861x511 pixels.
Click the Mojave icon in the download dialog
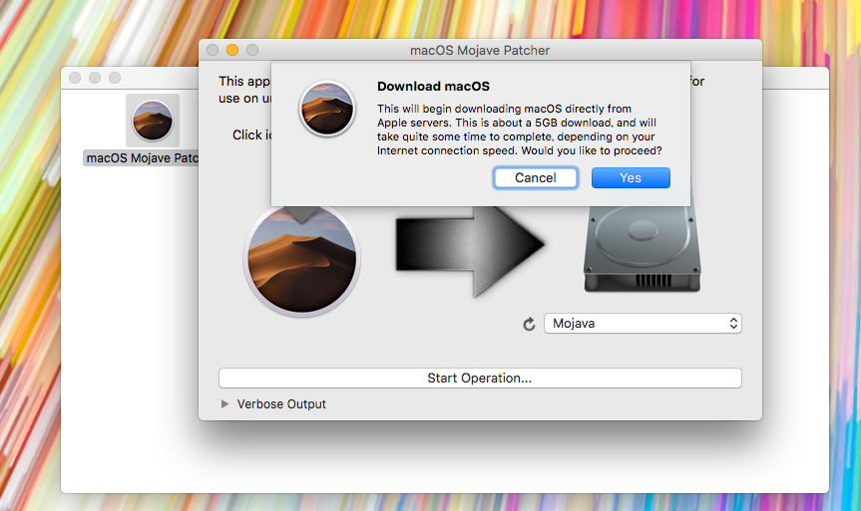coord(327,109)
